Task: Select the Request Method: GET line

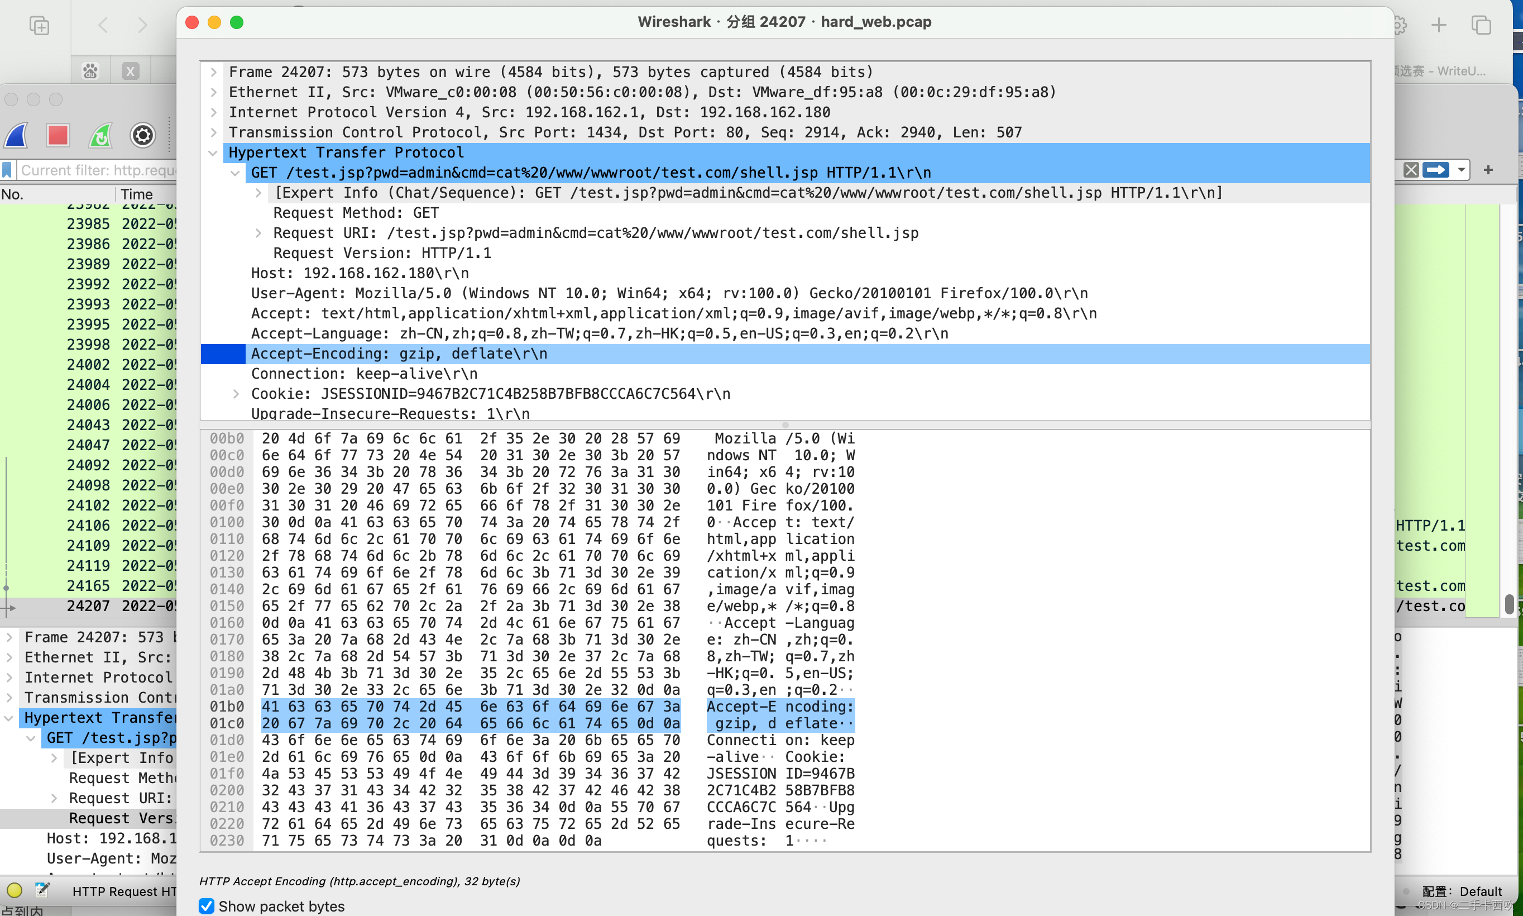Action: 356,213
